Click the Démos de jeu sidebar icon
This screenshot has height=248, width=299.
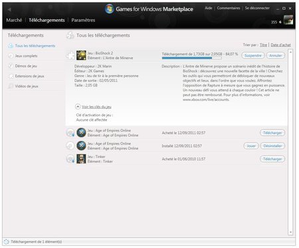tap(11, 66)
